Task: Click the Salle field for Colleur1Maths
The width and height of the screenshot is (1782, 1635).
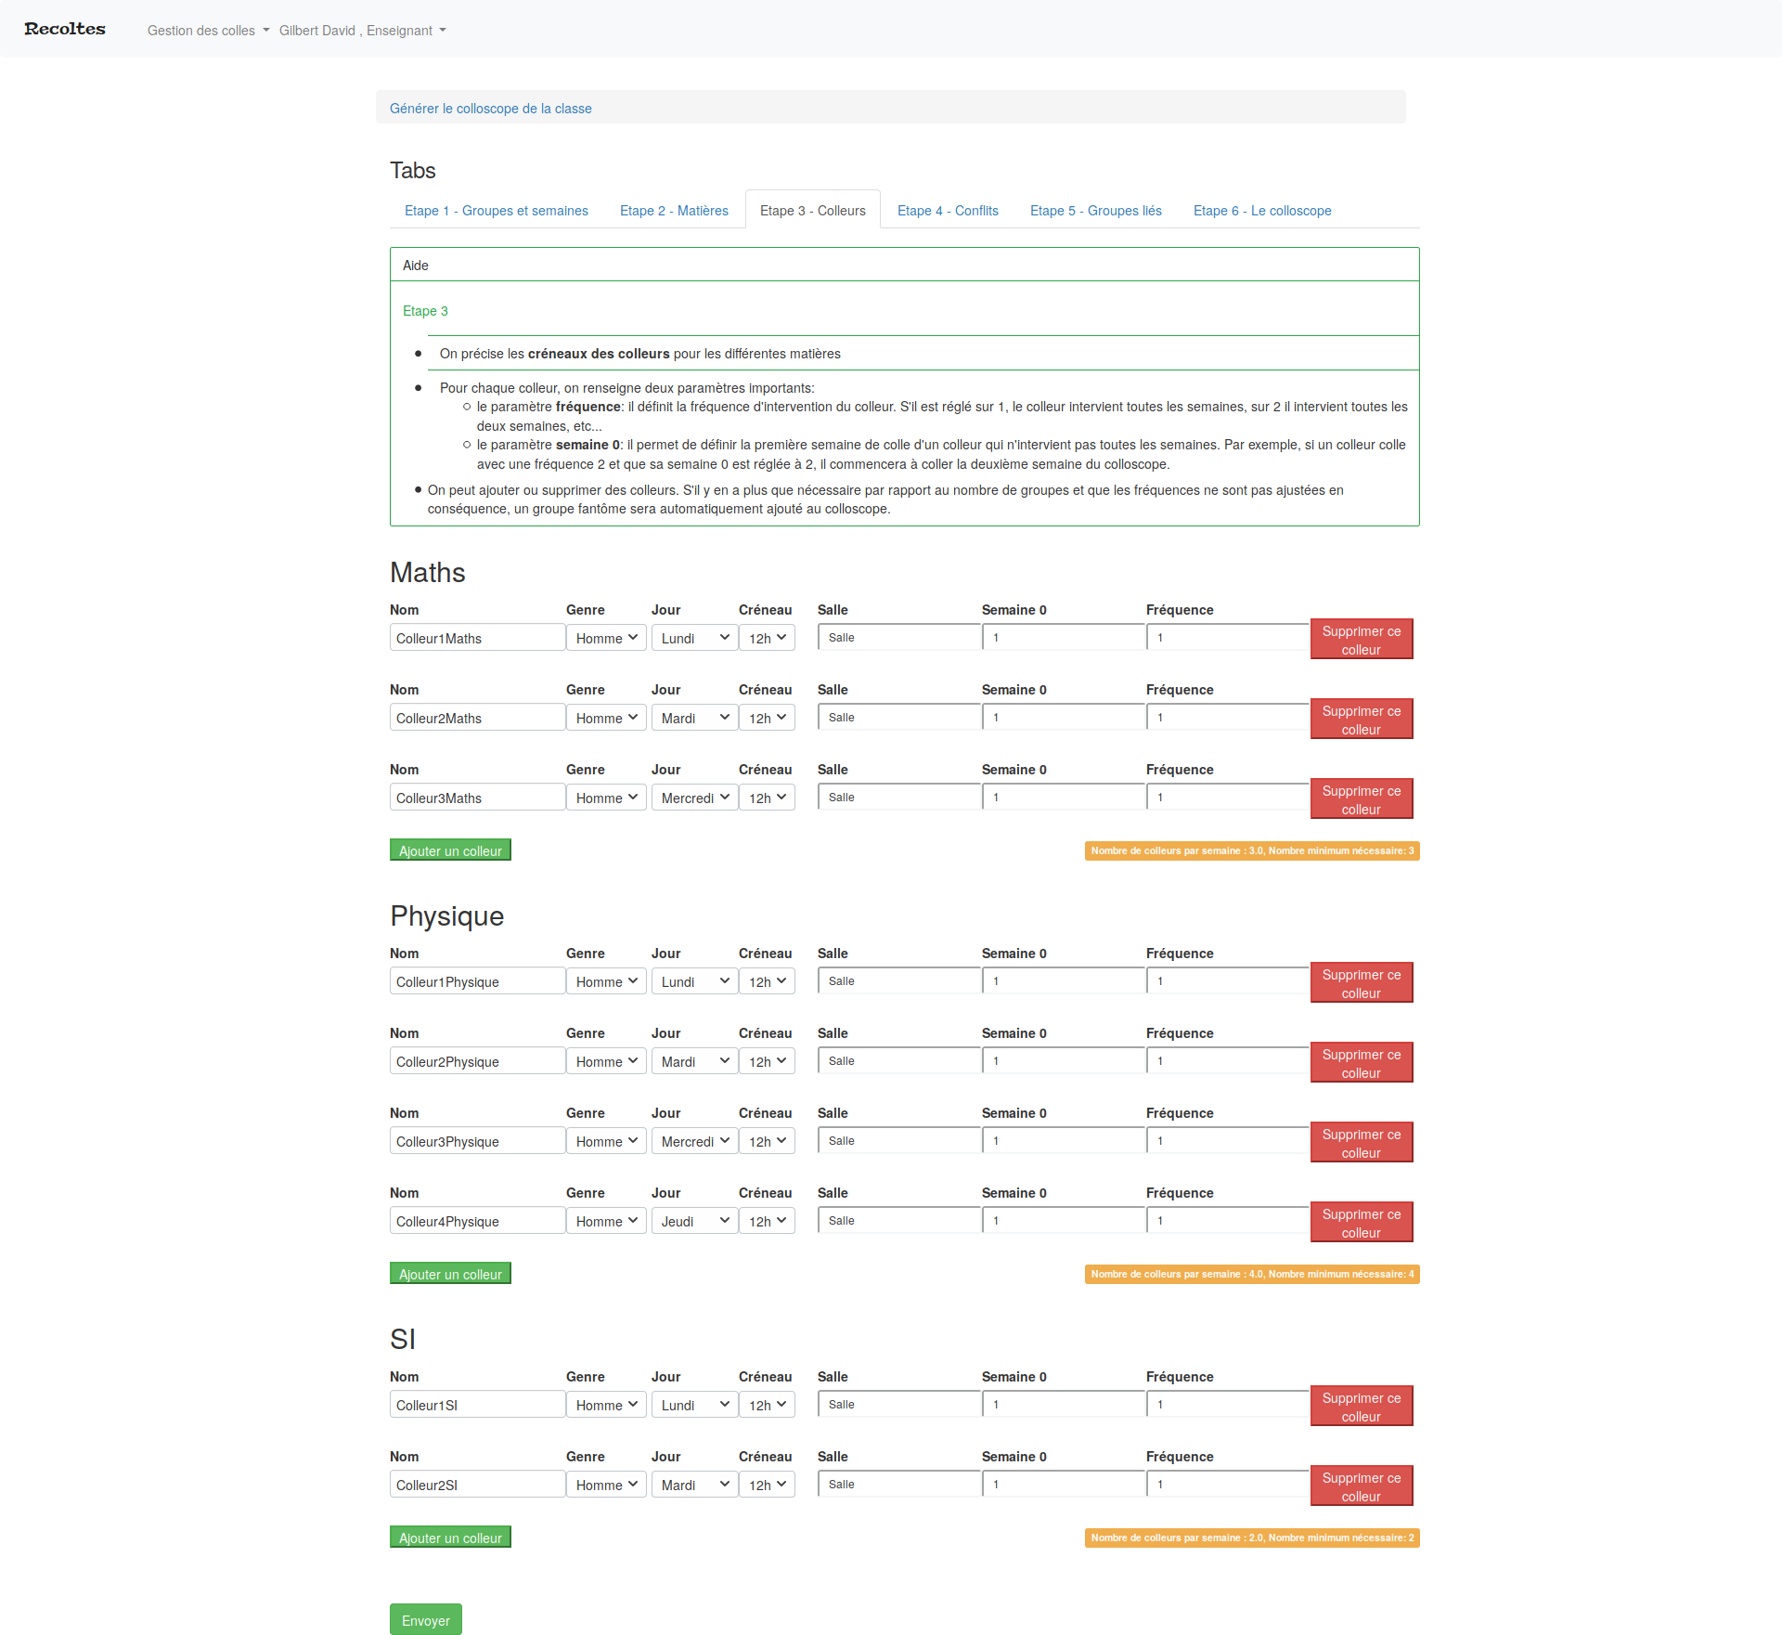Action: click(899, 637)
